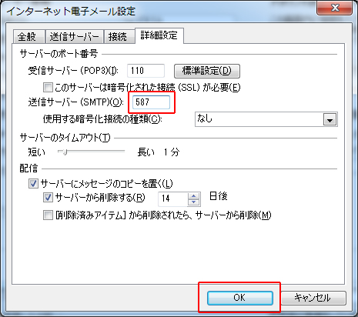Image resolution: width=358 pixels, height=317 pixels.
Task: Toggle the サーバーから削除する checkbox
Action: (x=48, y=198)
